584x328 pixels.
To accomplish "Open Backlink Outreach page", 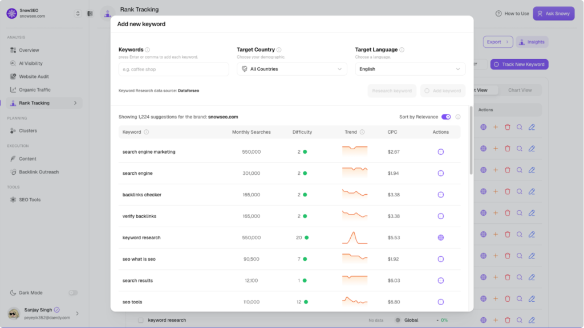I will coord(34,172).
